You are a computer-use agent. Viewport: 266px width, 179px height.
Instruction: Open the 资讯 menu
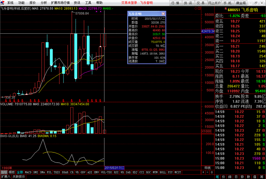(77, 3)
